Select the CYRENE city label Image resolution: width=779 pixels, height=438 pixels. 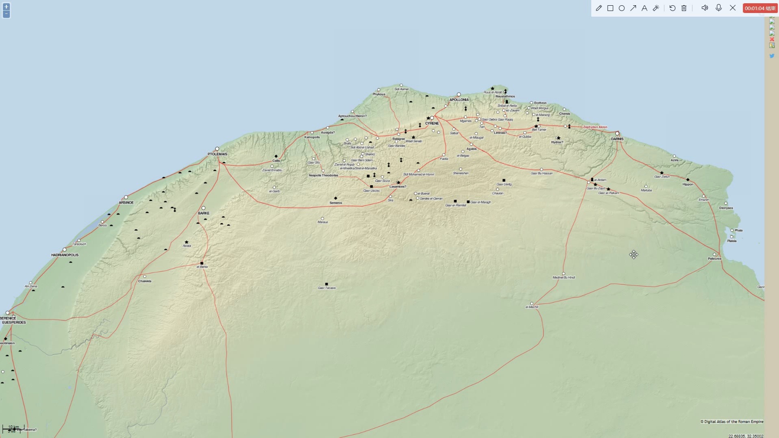(x=432, y=123)
